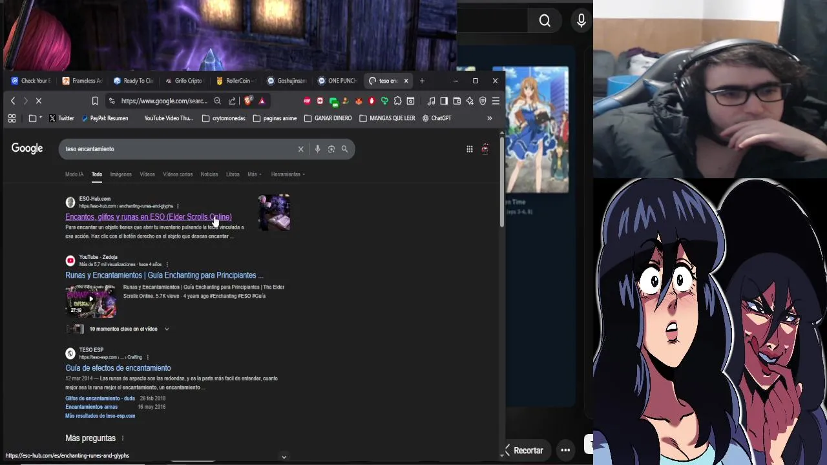Screen dimensions: 827x465
Task: Open the browser hamburger main menu
Action: tap(496, 101)
